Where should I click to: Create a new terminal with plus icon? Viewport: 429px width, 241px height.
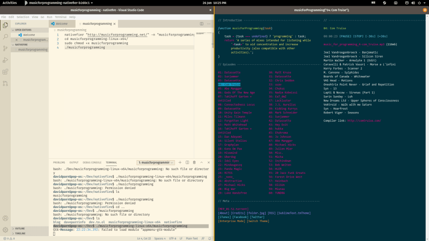coord(180,162)
